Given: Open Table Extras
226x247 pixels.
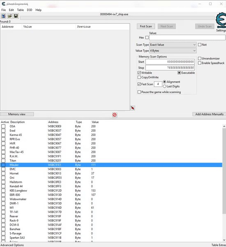Looking at the screenshot, I should (x=219, y=245).
